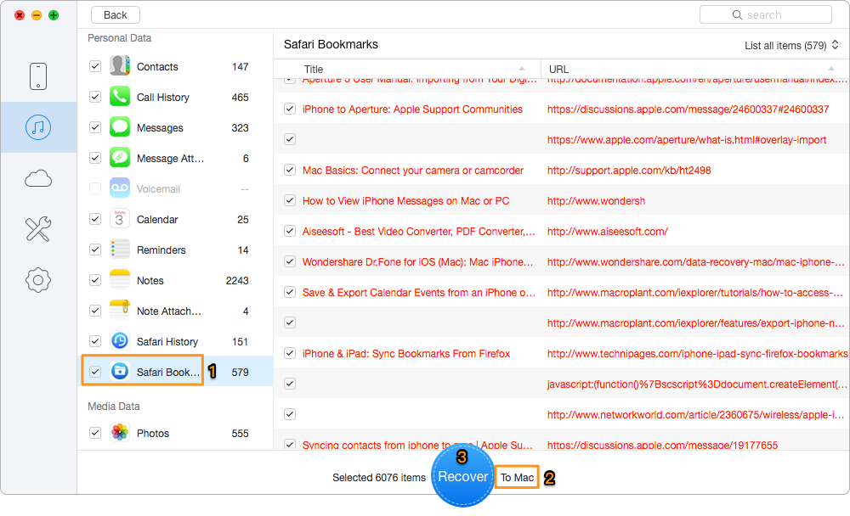This screenshot has height=516, width=850.
Task: Select the Voicemail category row
Action: (x=174, y=189)
